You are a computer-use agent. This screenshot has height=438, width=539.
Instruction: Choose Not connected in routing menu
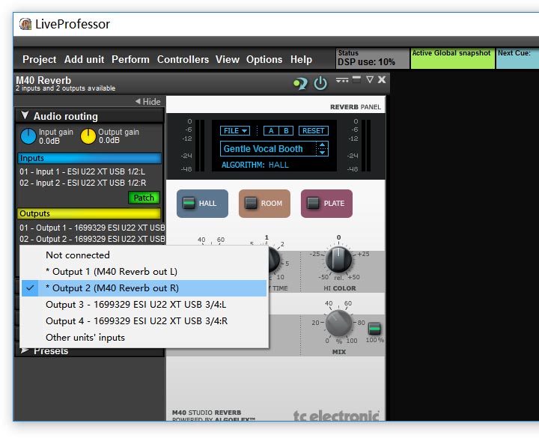[x=144, y=255]
